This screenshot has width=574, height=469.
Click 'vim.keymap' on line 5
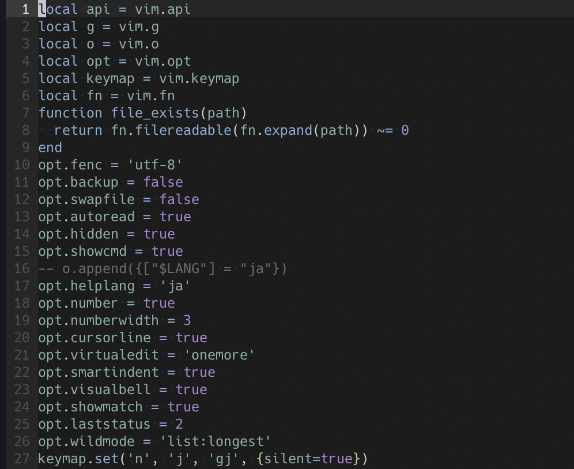point(199,78)
